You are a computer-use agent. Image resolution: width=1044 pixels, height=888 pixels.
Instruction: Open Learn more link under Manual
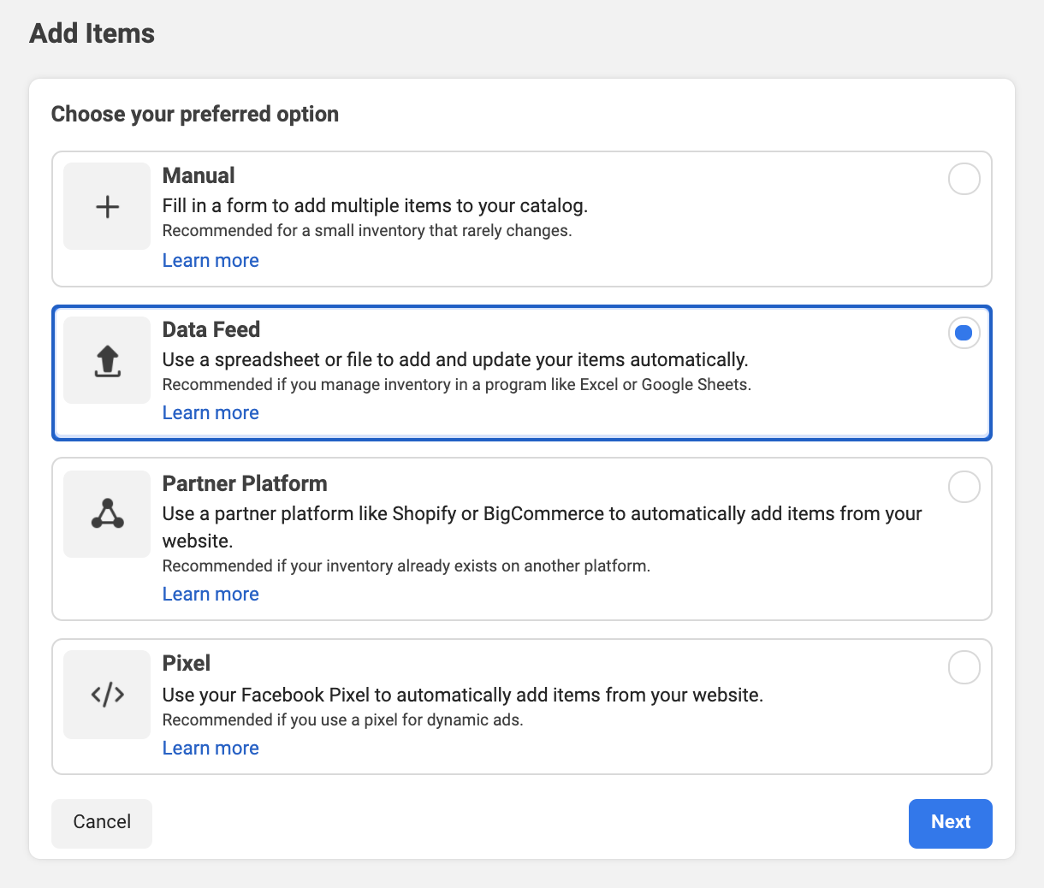211,261
